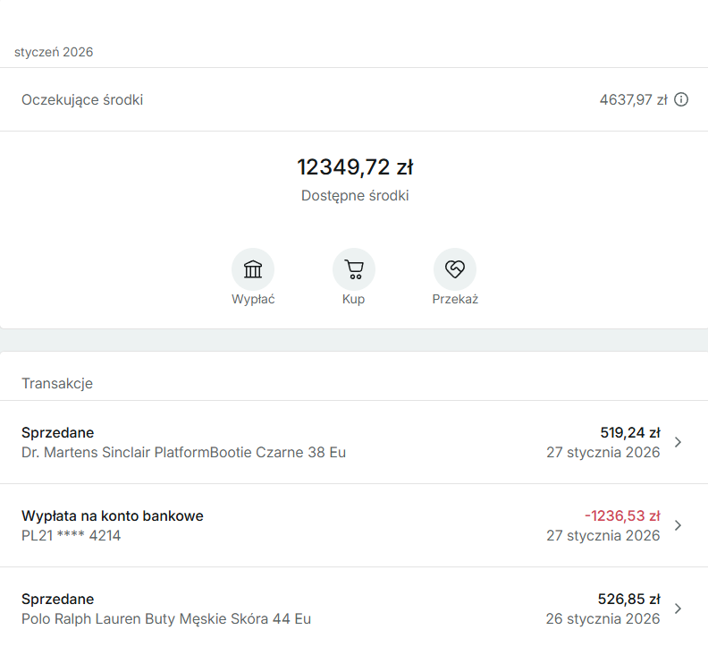The image size is (708, 647).
Task: Click the "styczeń 2026" month label
Action: point(54,52)
